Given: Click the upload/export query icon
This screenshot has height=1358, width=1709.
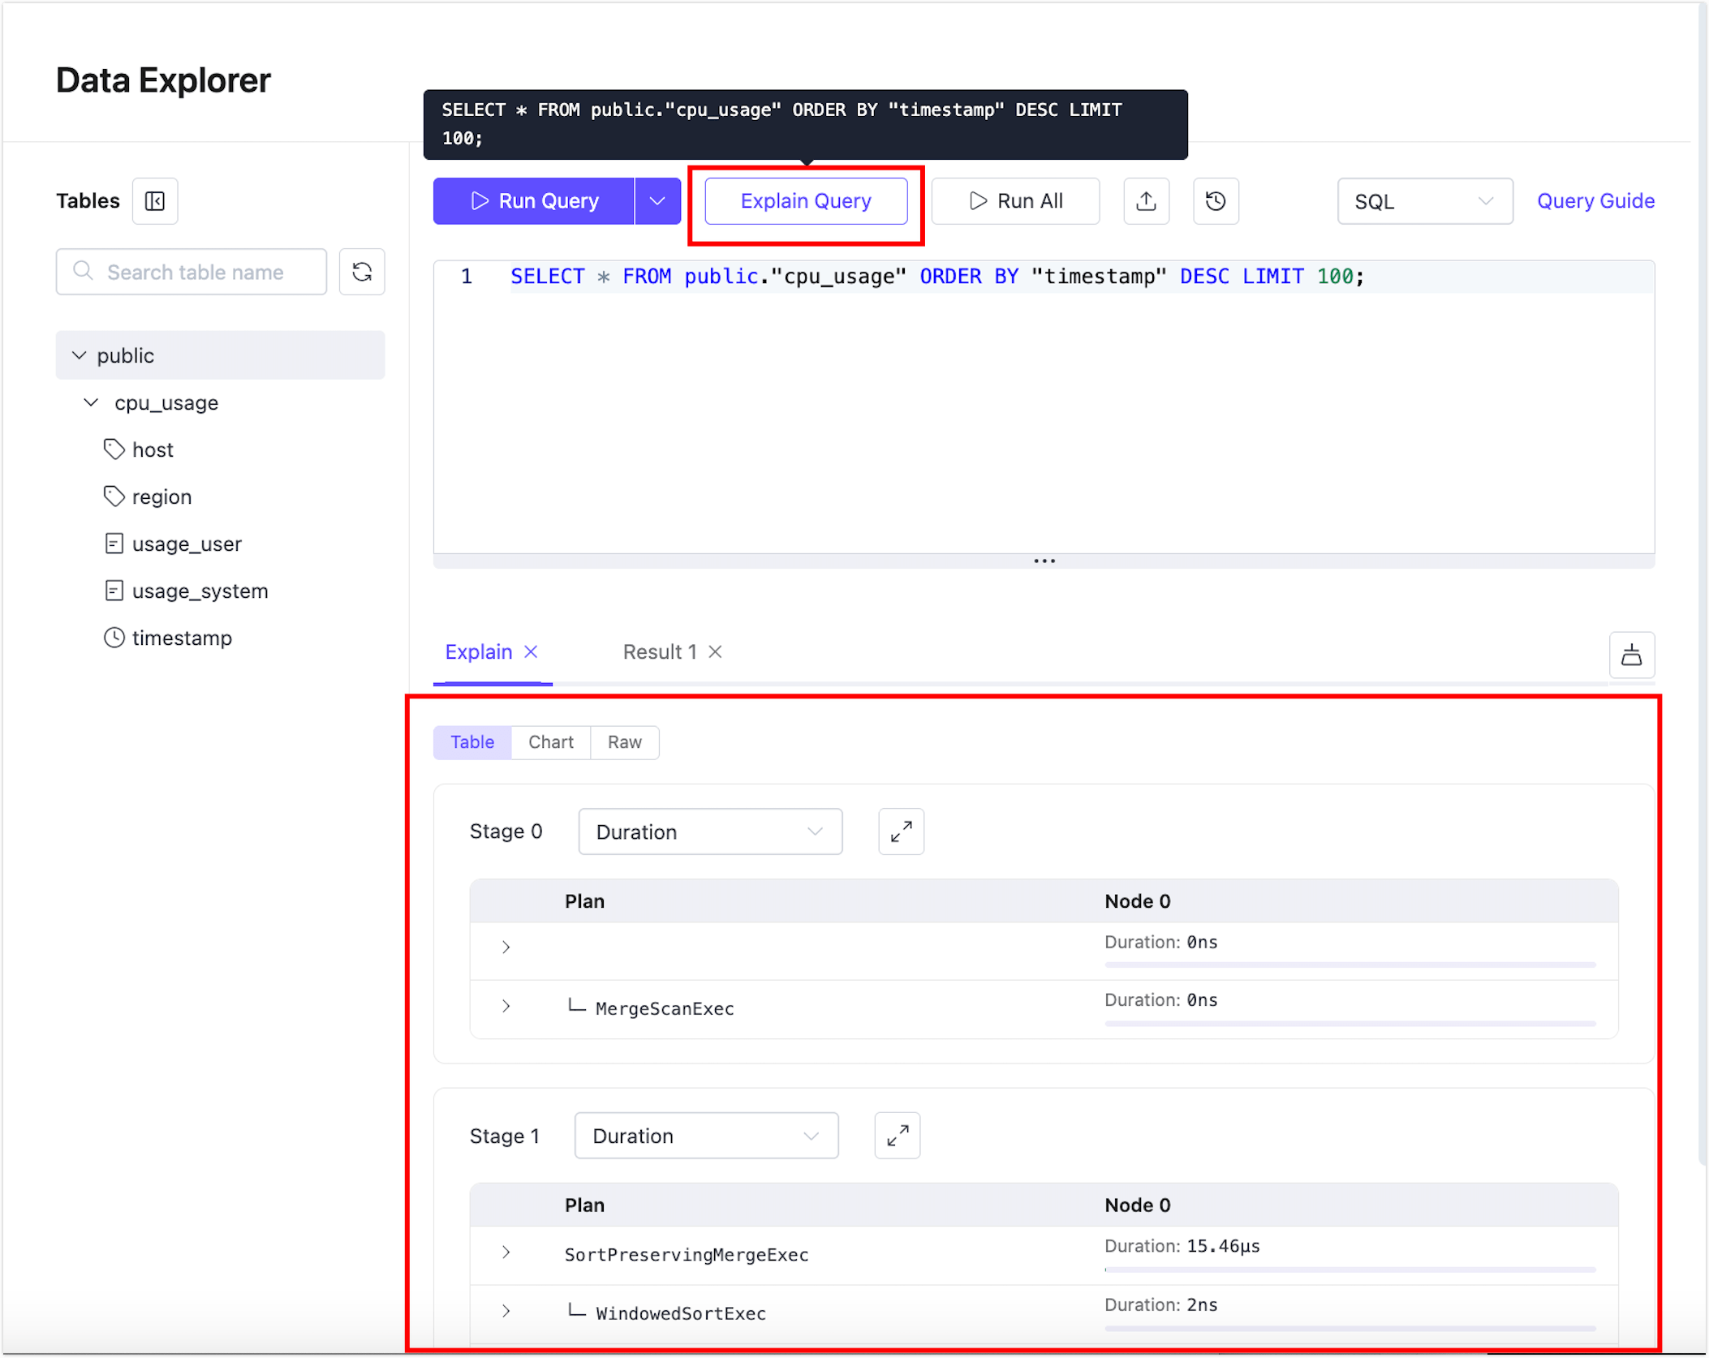Looking at the screenshot, I should point(1146,201).
